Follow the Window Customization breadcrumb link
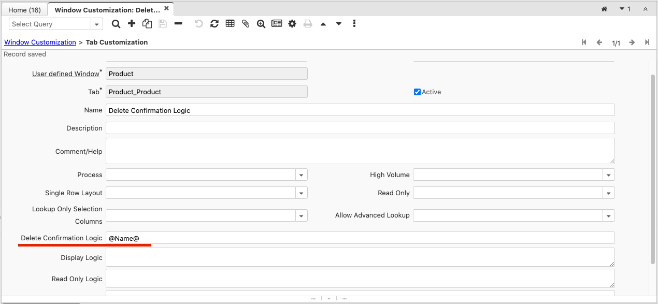Screen dimensions: 658x304 point(40,42)
